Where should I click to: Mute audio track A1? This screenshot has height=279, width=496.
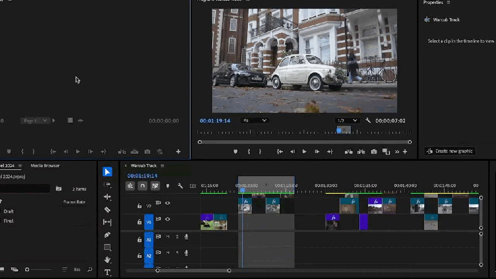[x=168, y=237]
